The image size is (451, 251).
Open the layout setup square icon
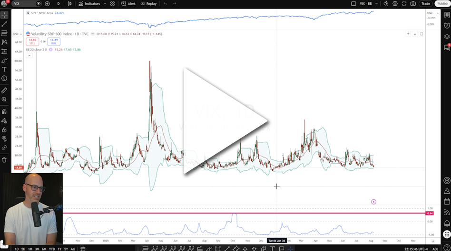point(354,4)
